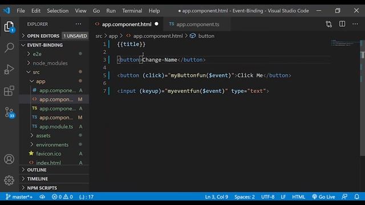Change end of line LF setting
This screenshot has height=205, width=365.
click(x=283, y=197)
